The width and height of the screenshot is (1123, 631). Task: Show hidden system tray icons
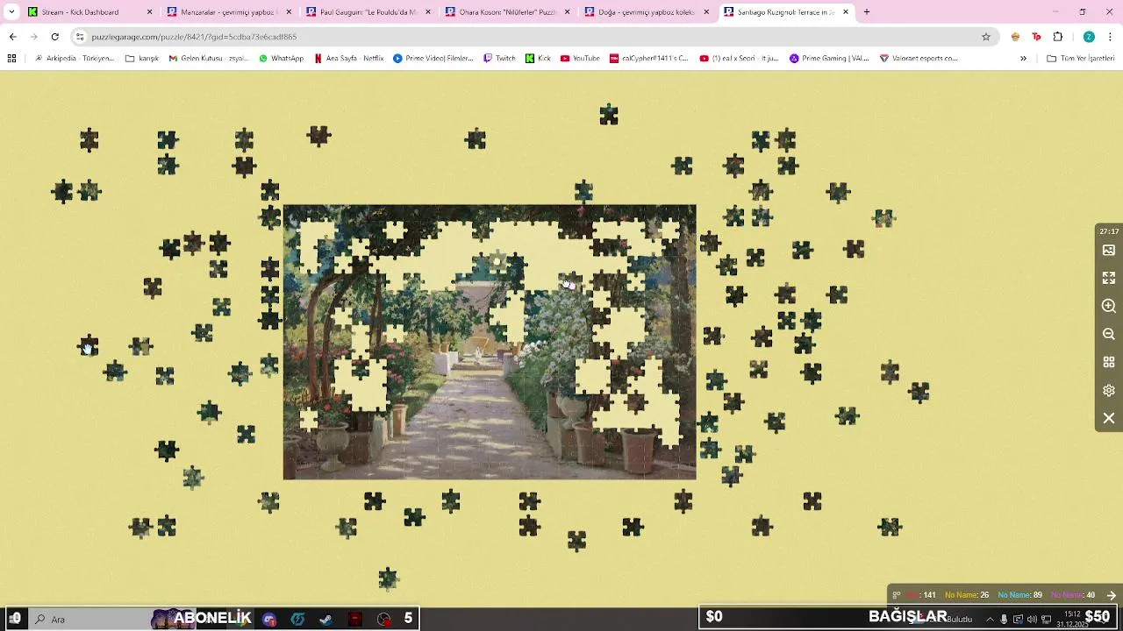(990, 619)
